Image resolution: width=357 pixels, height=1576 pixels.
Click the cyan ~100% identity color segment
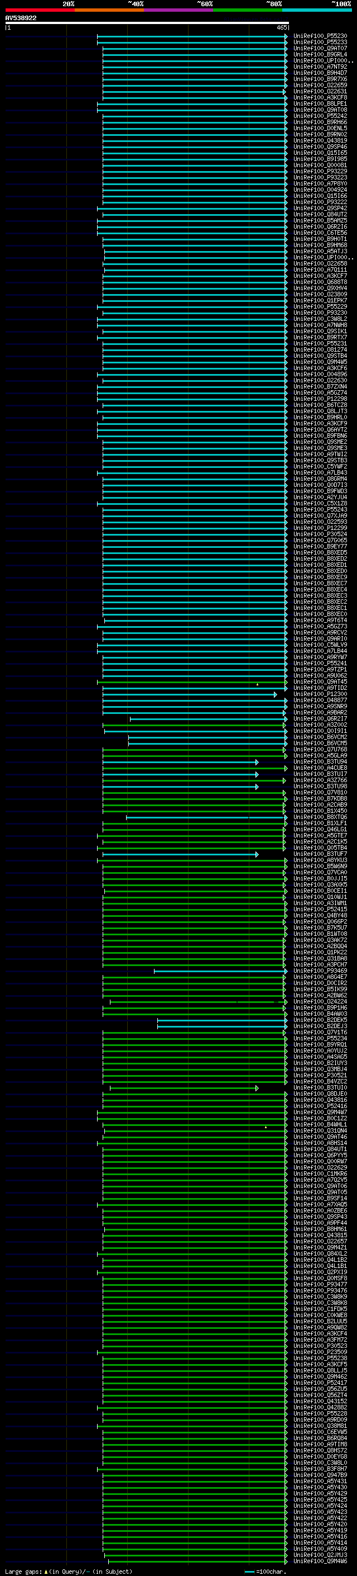pos(317,10)
